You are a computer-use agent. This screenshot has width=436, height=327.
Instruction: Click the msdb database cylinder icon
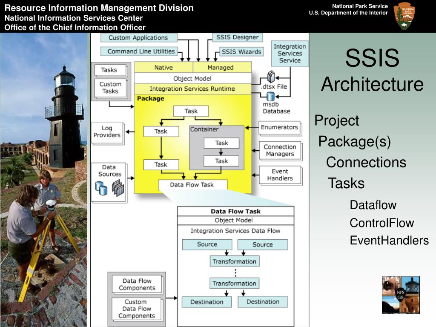point(270,97)
